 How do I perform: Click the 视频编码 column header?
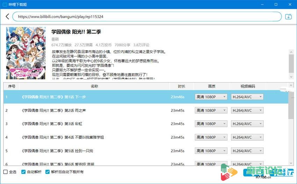(x=248, y=86)
